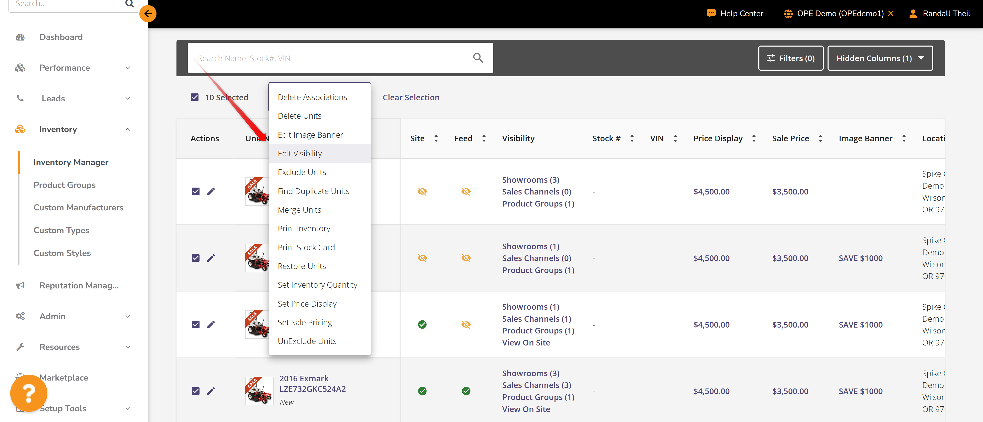Click the Help Center chat icon
The width and height of the screenshot is (983, 422).
click(711, 14)
